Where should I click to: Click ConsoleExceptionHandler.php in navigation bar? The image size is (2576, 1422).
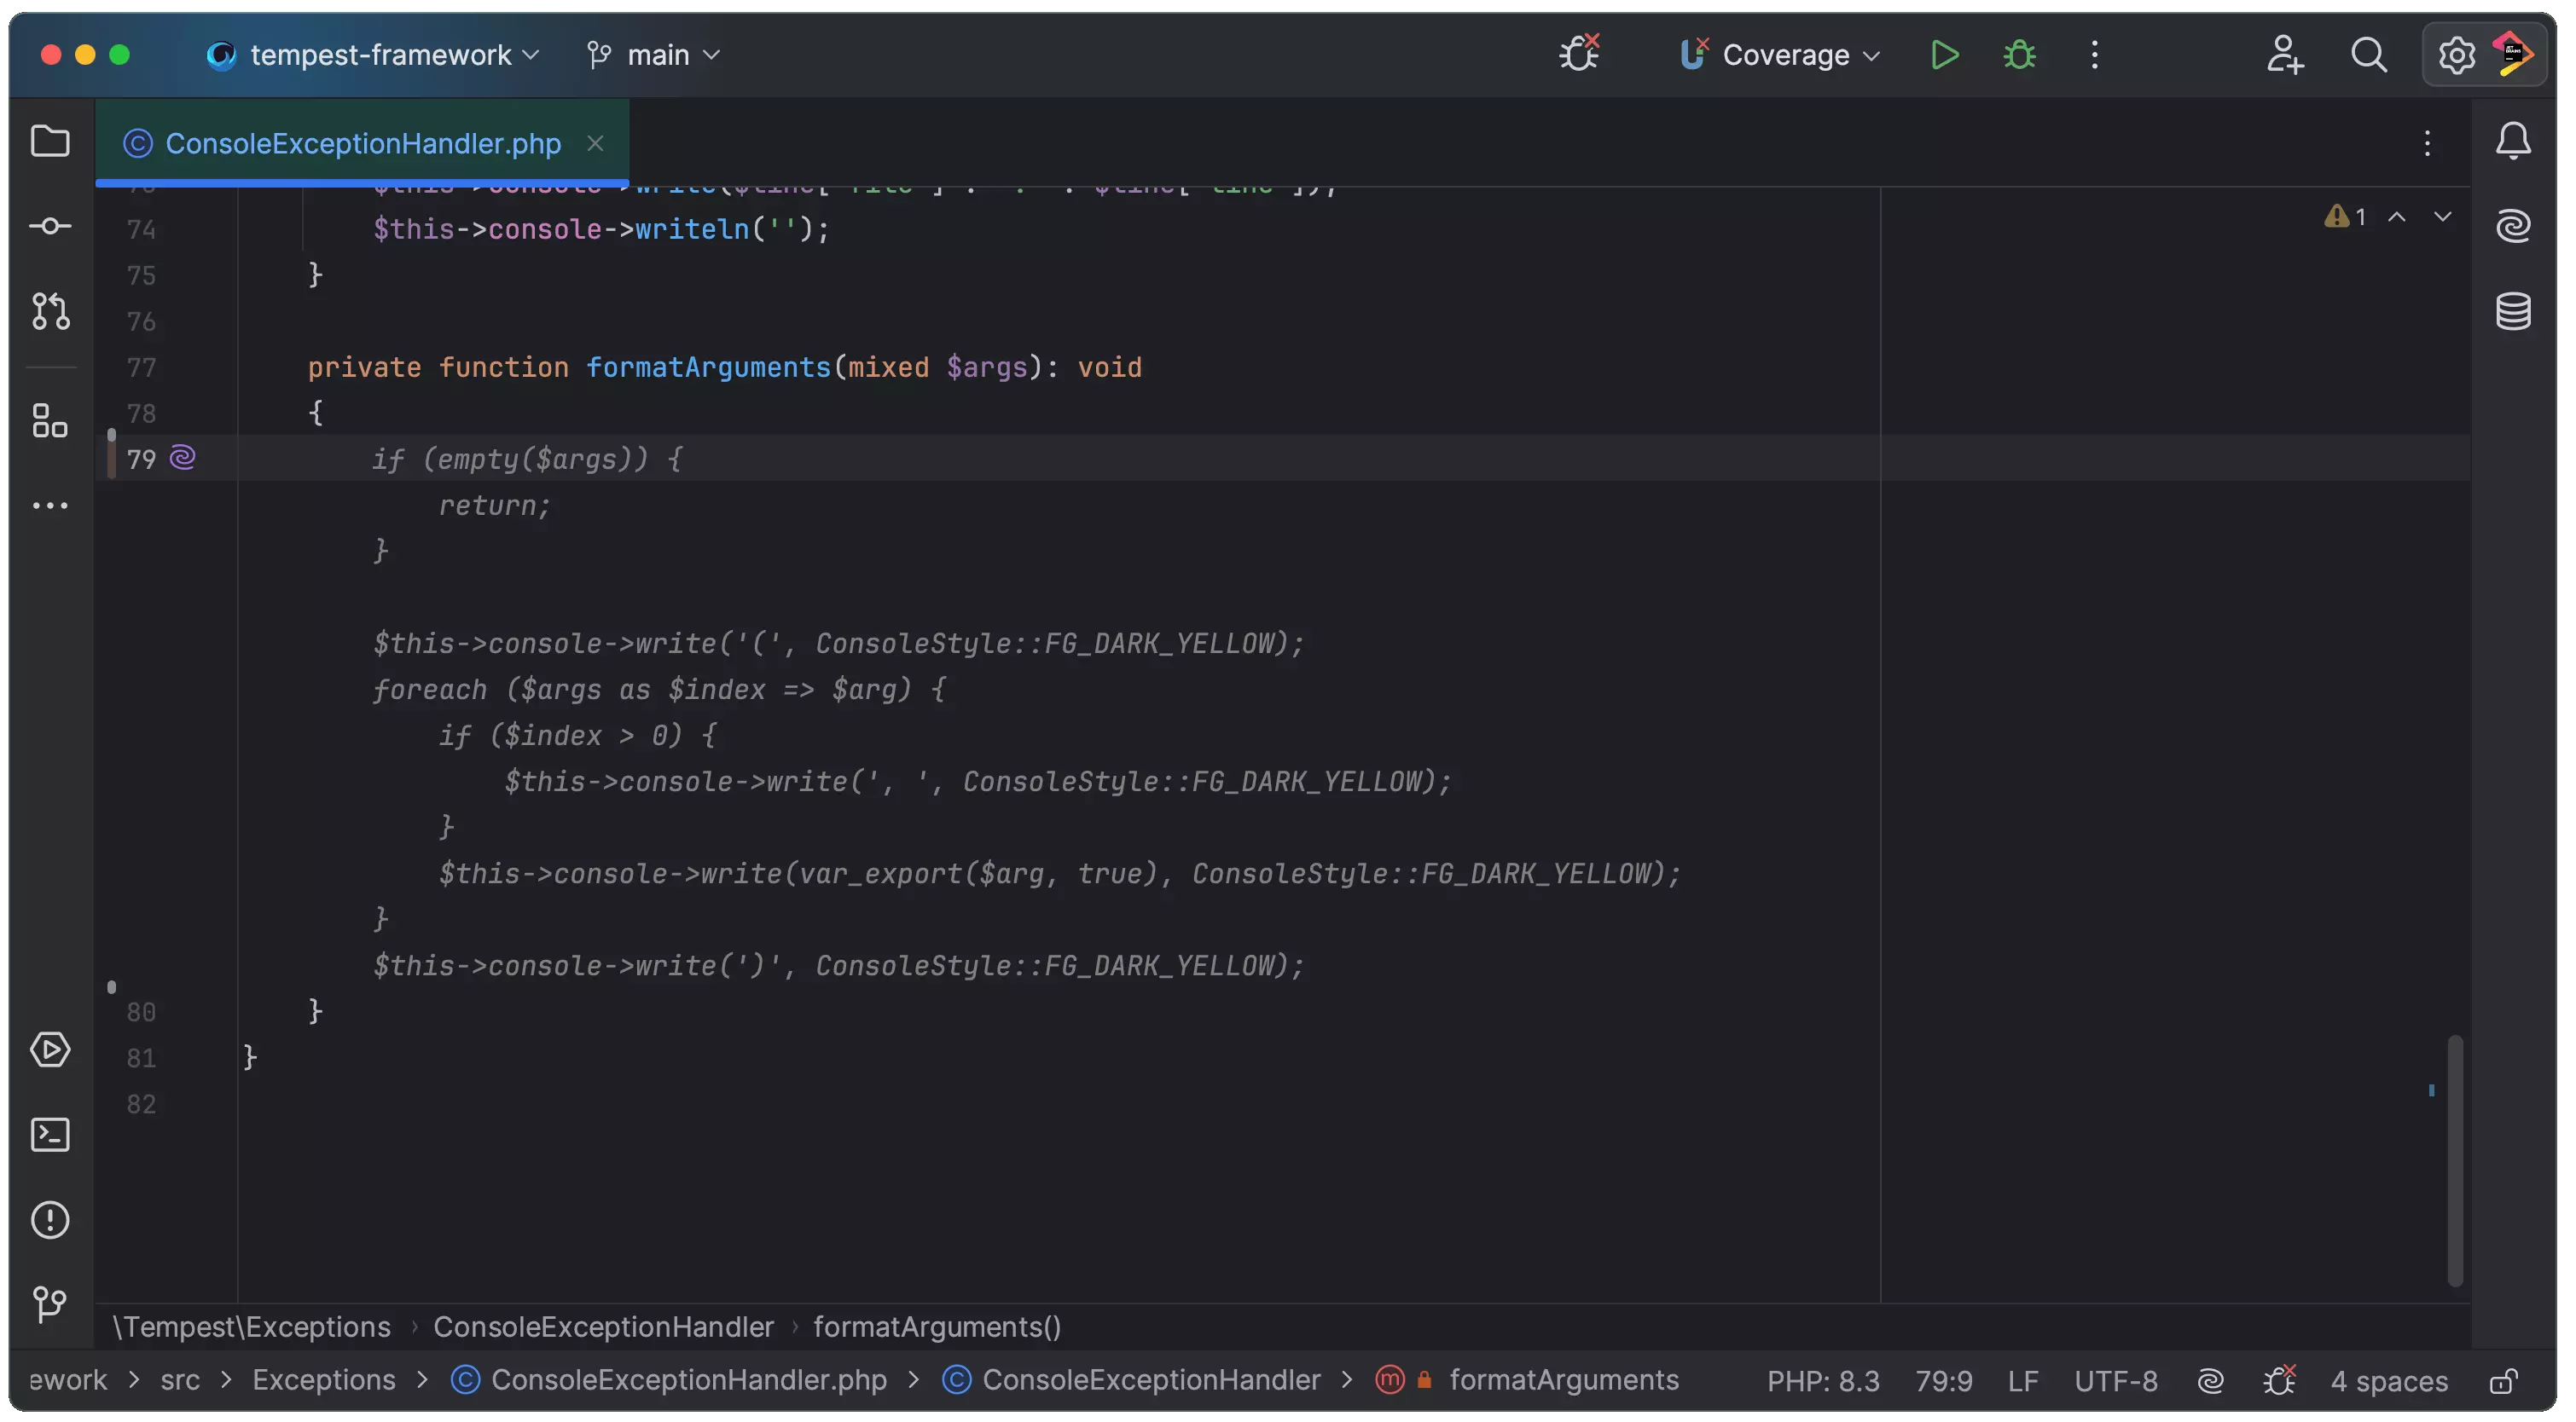click(x=668, y=1380)
